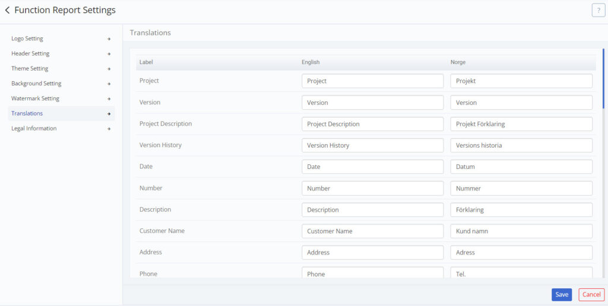Select Translations in the sidebar
The image size is (608, 306).
coord(61,113)
